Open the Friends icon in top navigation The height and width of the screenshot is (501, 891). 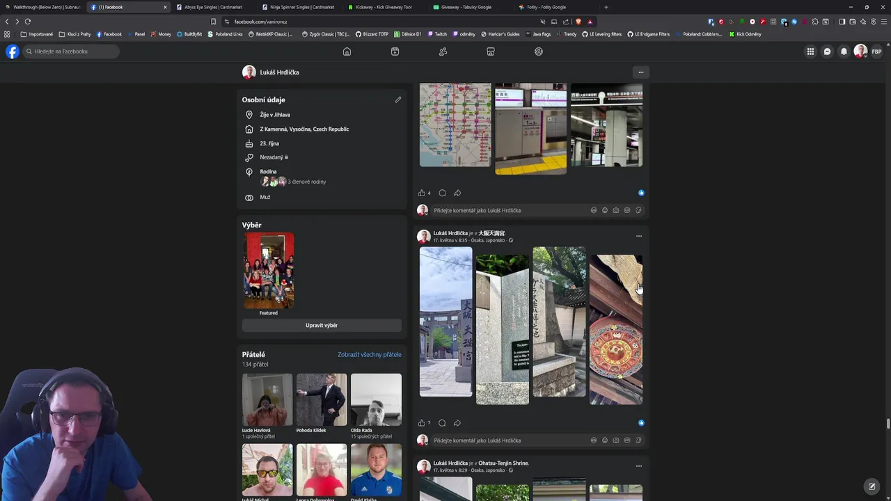point(443,51)
